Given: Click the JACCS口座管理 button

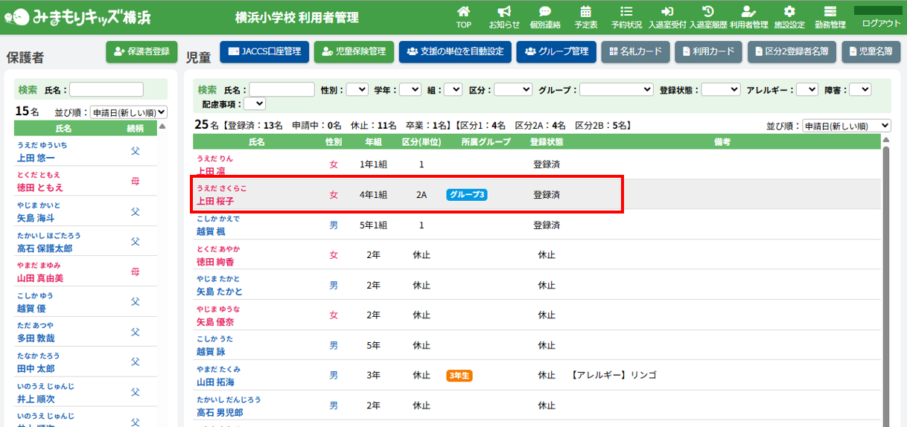Looking at the screenshot, I should coord(264,51).
